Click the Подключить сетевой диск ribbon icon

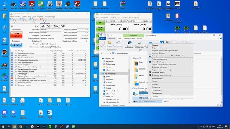click(x=139, y=44)
